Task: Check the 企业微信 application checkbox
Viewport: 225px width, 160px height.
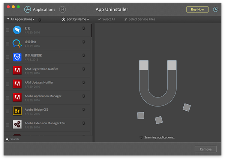Action: [x=7, y=44]
